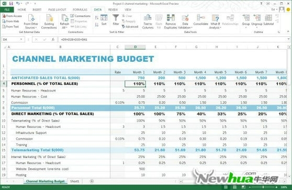Open Channel Marketing Budget sheet tab
This screenshot has width=292, height=190.
pos(45,181)
